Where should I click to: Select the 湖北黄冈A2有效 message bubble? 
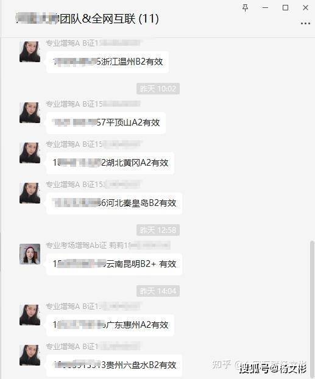[x=110, y=163]
